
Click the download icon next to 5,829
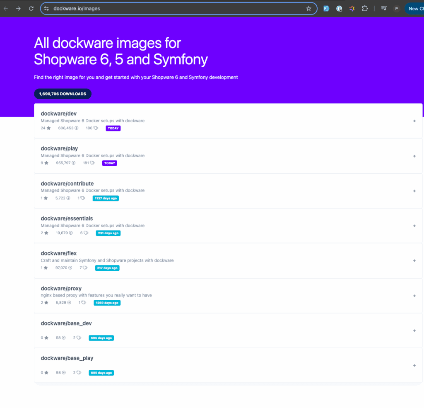[69, 303]
